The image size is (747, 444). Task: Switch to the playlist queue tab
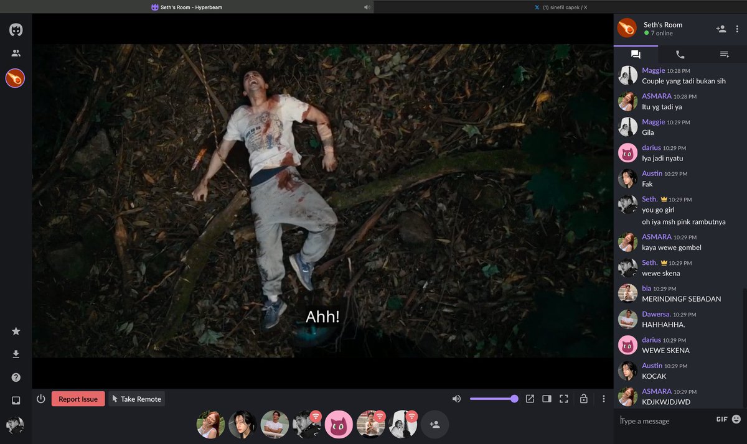point(724,55)
